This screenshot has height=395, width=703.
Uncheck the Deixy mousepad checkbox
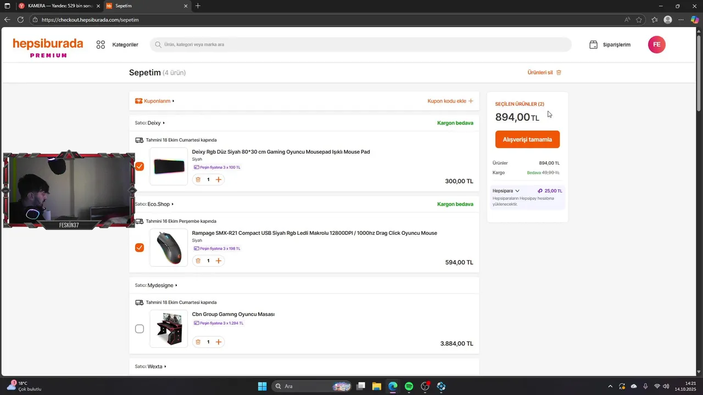140,166
